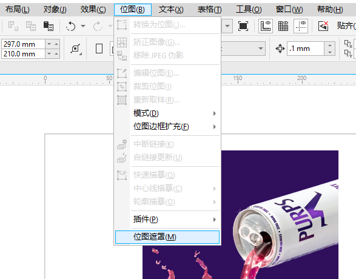Open the undo history dropdown arrow
Screen dimensions: 356x279
[x=83, y=26]
